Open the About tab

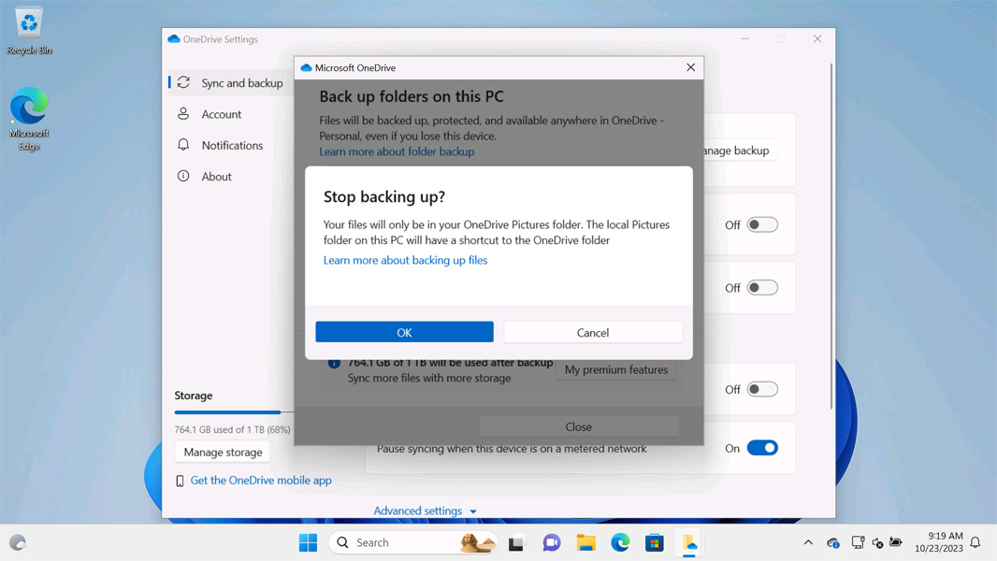pos(216,177)
